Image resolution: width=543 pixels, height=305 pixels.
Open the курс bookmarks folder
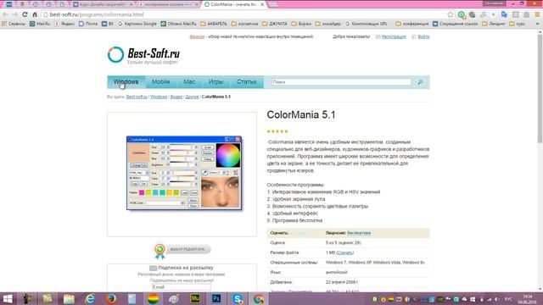pos(517,24)
